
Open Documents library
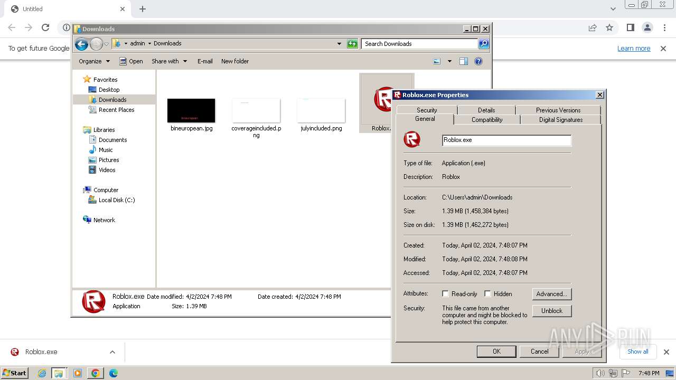point(108,140)
